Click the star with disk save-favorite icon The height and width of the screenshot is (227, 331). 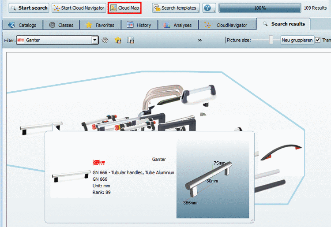point(118,40)
